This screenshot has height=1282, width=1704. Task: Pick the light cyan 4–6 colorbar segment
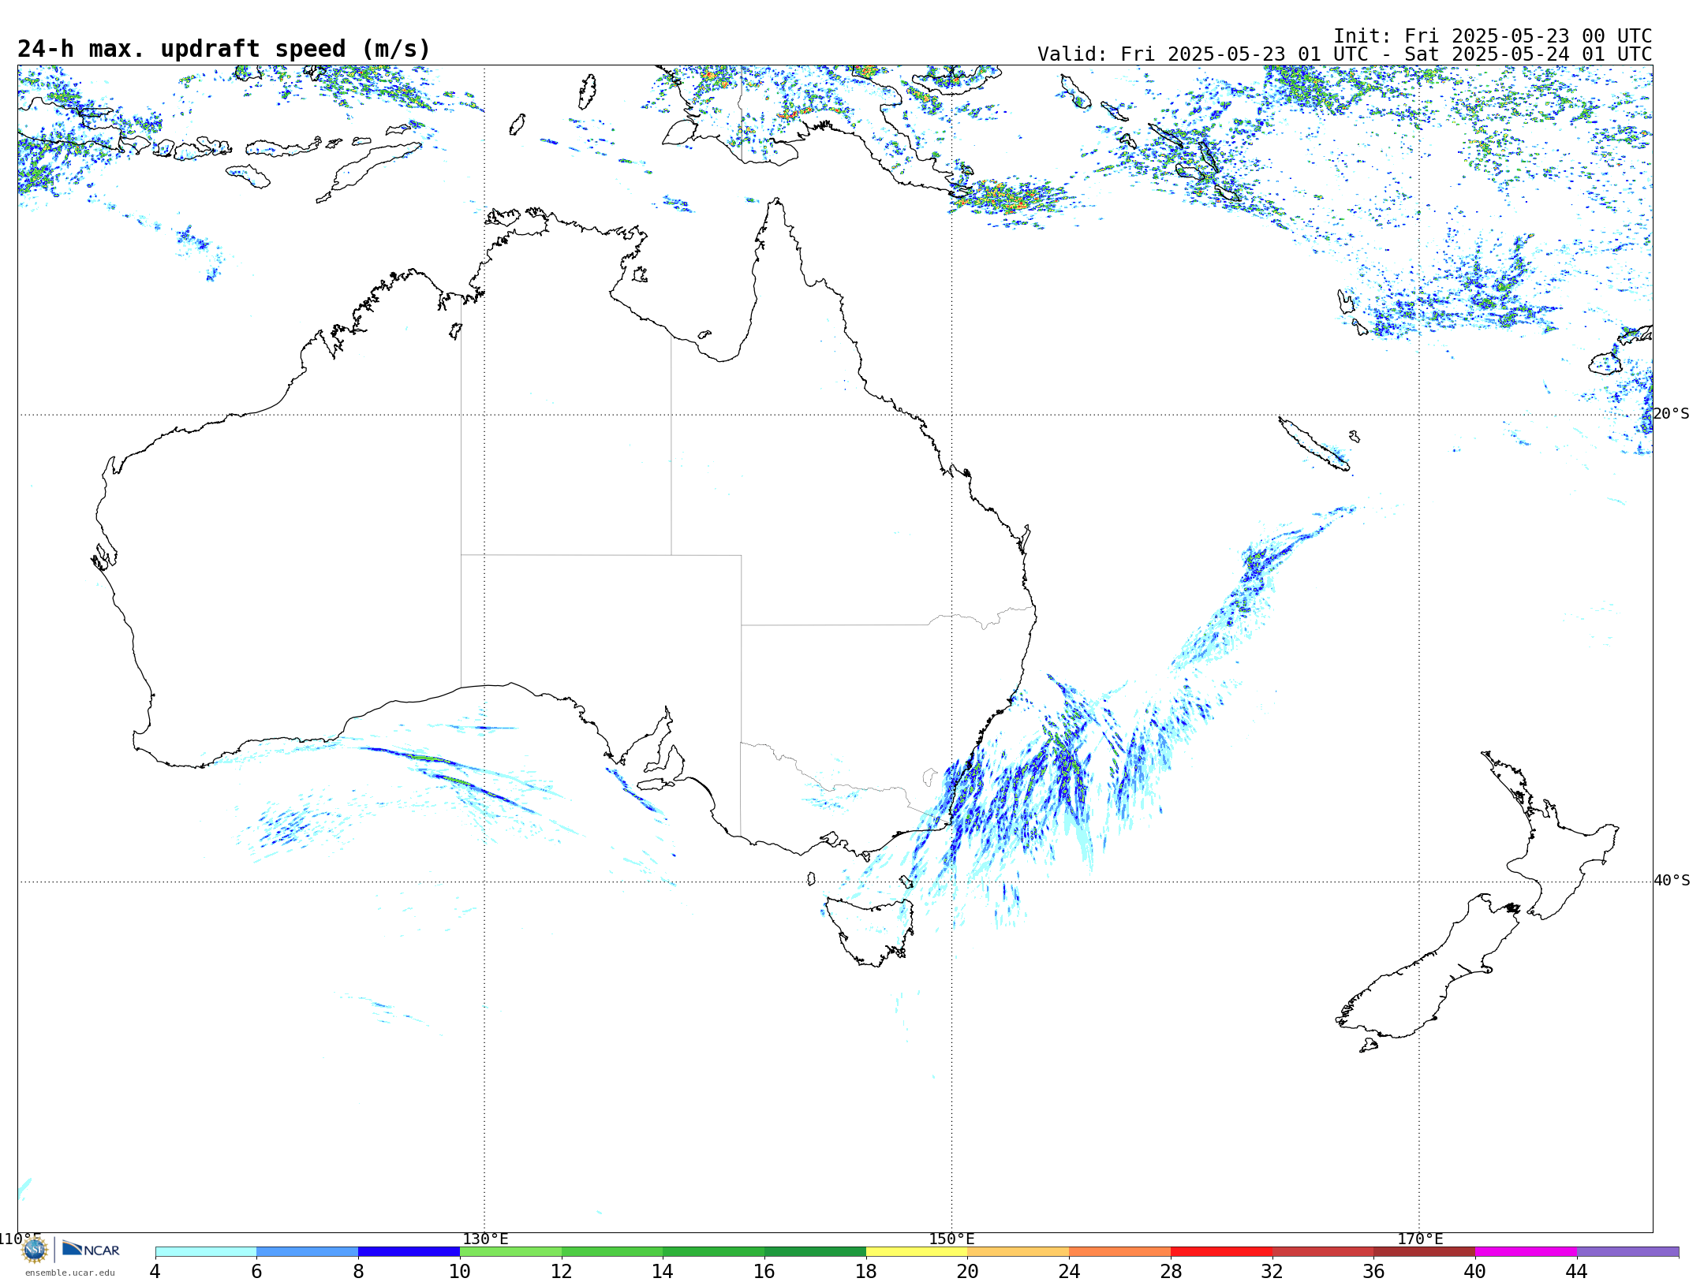tap(206, 1252)
